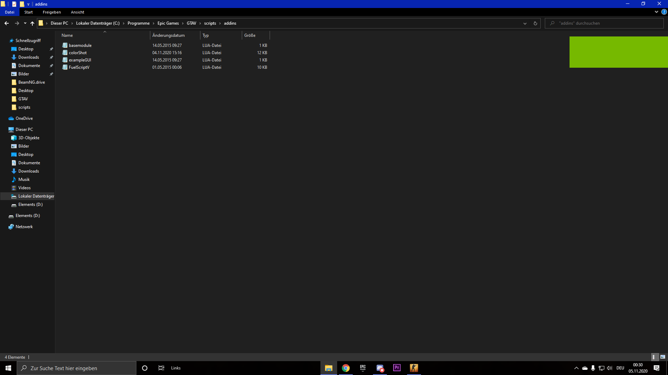Switch to large icons view toggle
Screen dimensions: 668x375
point(662,357)
